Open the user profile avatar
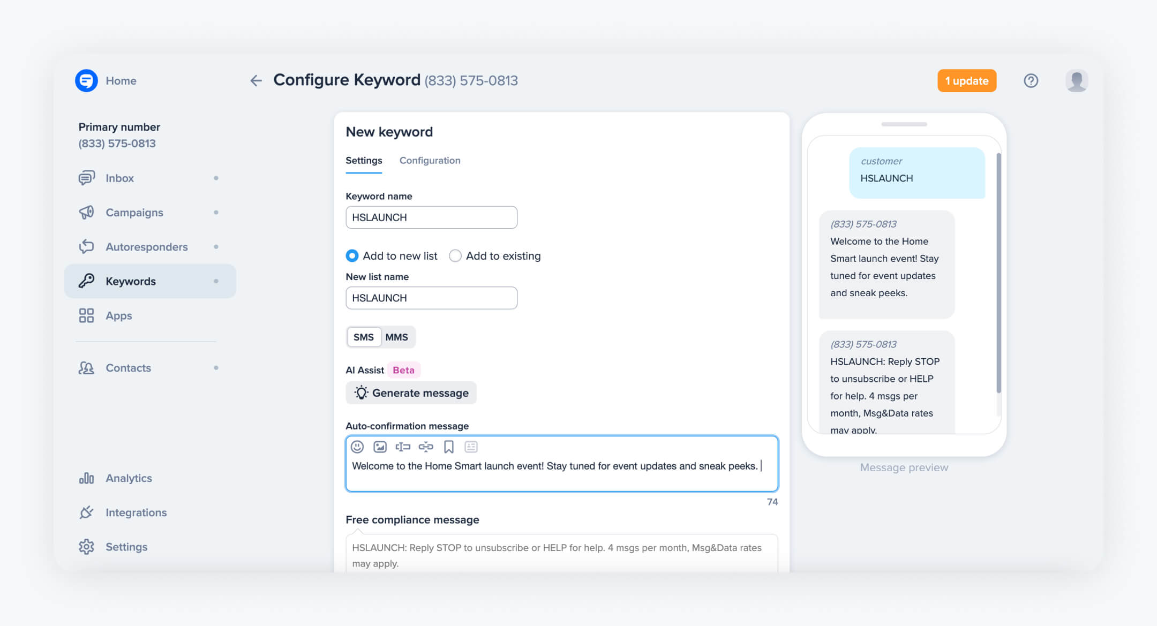The width and height of the screenshot is (1157, 626). coord(1077,80)
